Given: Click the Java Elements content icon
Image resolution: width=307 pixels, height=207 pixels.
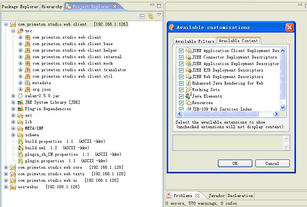Looking at the screenshot, I should click(x=188, y=96).
